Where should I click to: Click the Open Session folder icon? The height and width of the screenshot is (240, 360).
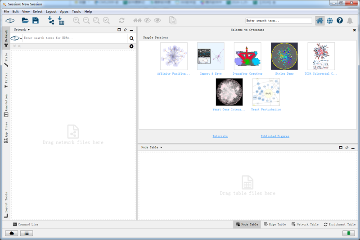pyautogui.click(x=25, y=20)
